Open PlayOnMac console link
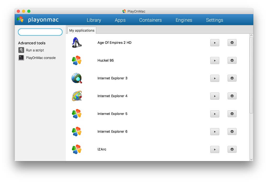268x182 pixels. click(x=41, y=58)
